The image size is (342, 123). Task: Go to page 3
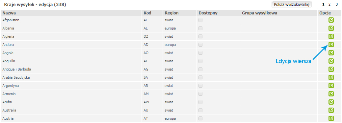pos(337,4)
